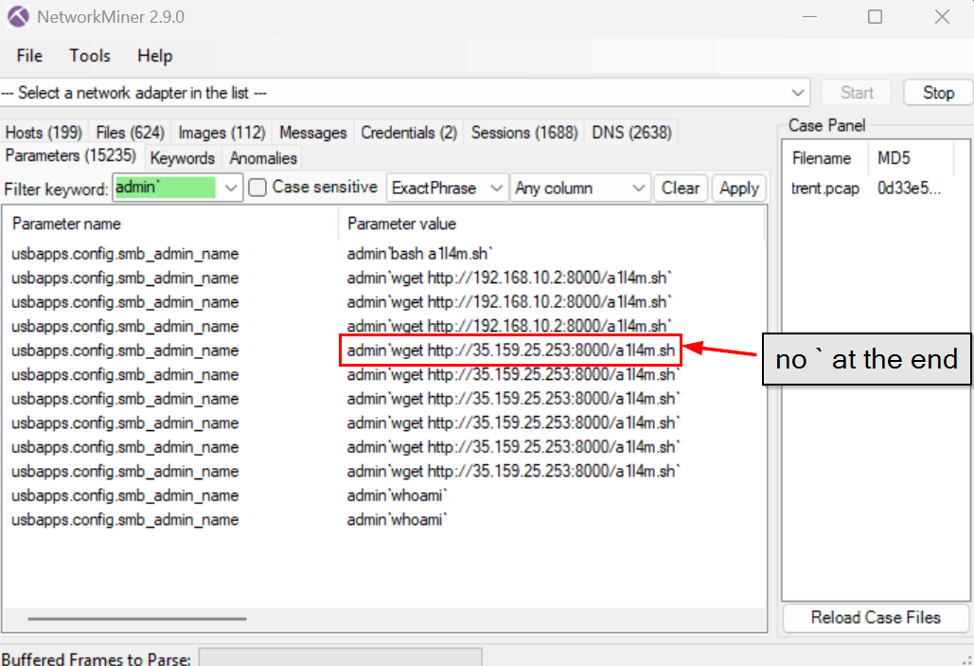Click the Buffered Frames to Parse progress bar
974x666 pixels.
click(x=341, y=657)
